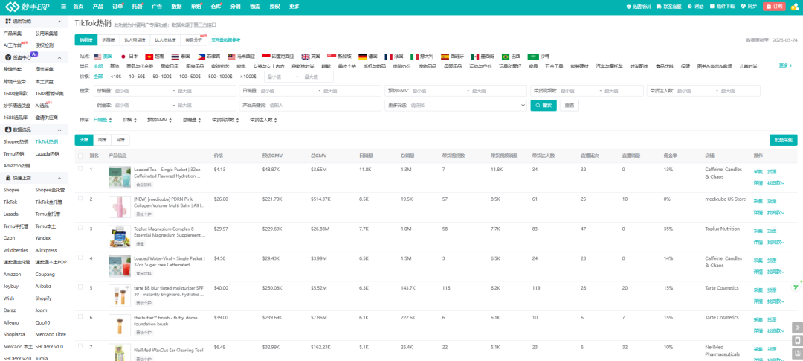Open the 妙手ERP logo home link
Viewport: 803px width, 361px height.
tap(28, 7)
